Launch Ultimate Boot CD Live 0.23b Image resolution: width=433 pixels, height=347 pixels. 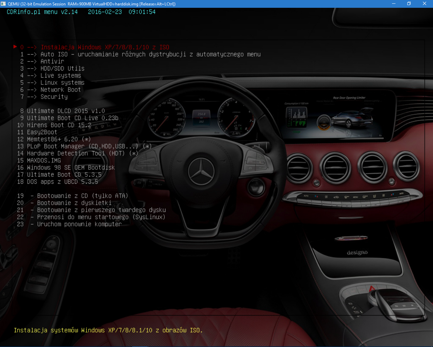pos(69,118)
